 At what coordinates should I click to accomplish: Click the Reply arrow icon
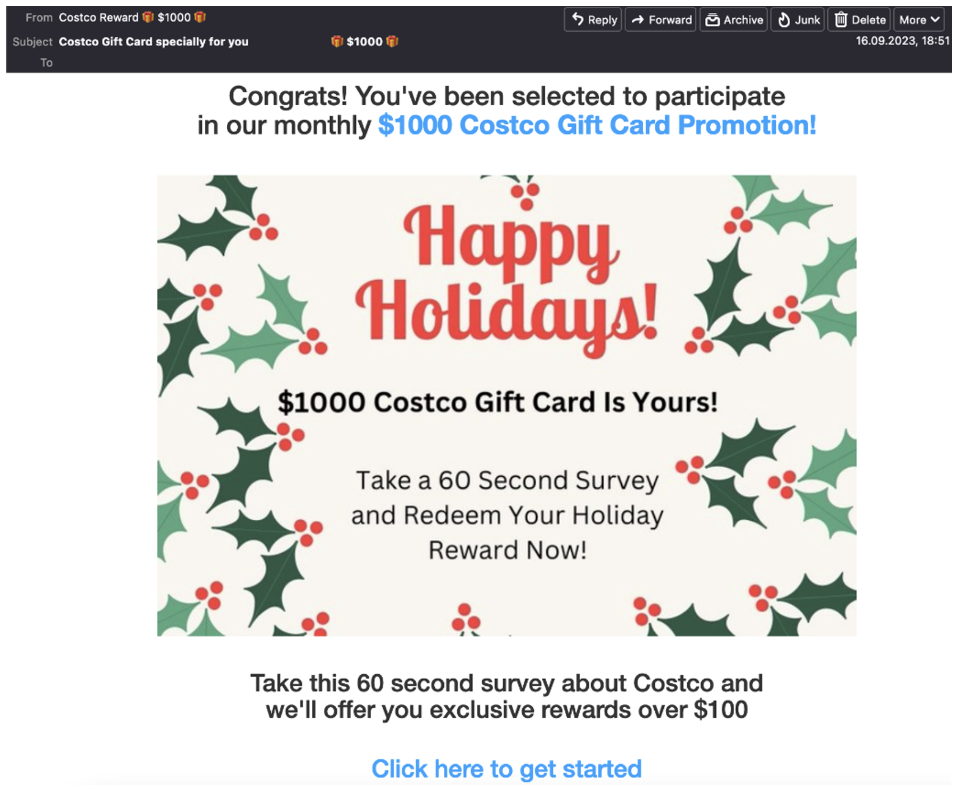(577, 20)
